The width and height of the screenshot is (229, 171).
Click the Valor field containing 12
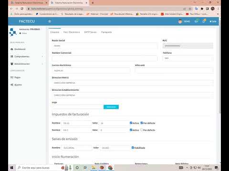(114, 123)
